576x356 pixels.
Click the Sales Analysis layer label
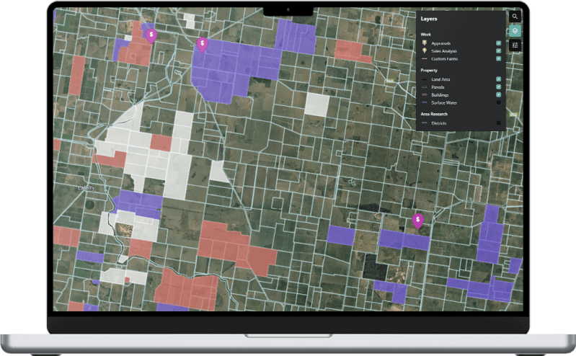point(444,51)
